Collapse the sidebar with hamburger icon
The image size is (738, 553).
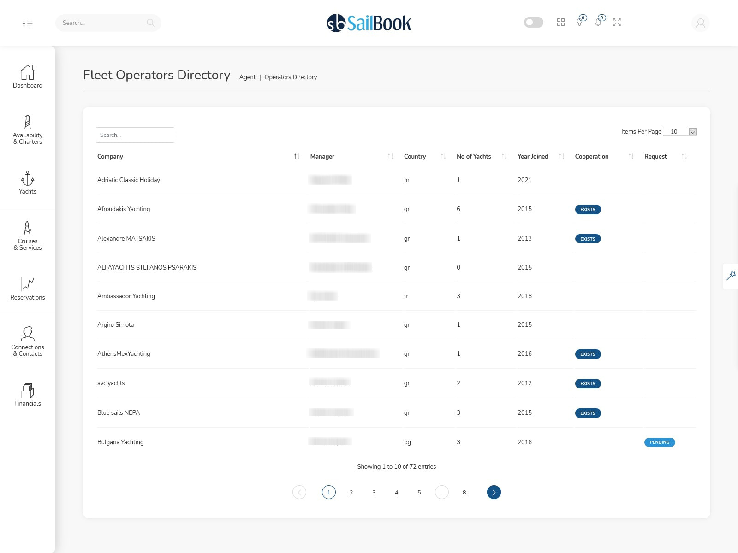coord(27,23)
